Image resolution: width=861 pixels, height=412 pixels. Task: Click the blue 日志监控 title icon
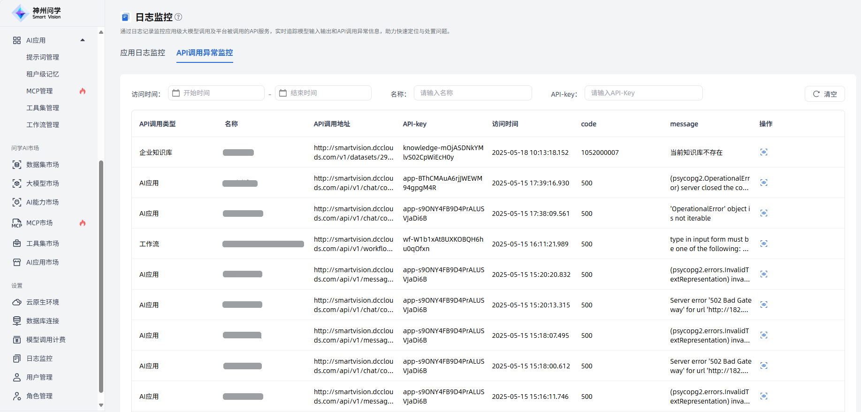click(125, 17)
